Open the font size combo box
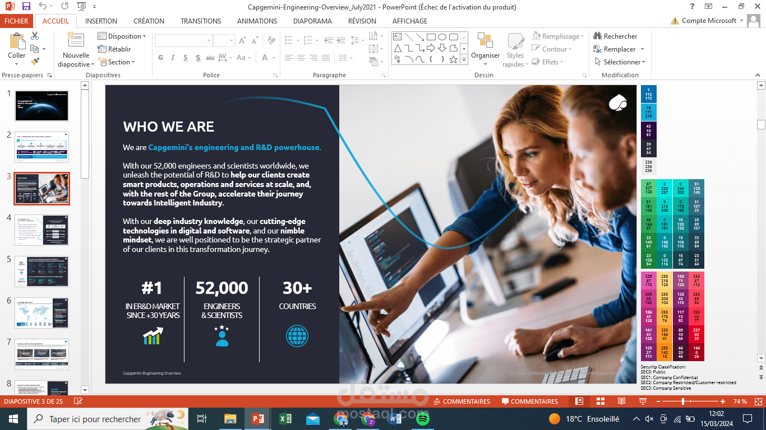766x430 pixels. (x=224, y=41)
